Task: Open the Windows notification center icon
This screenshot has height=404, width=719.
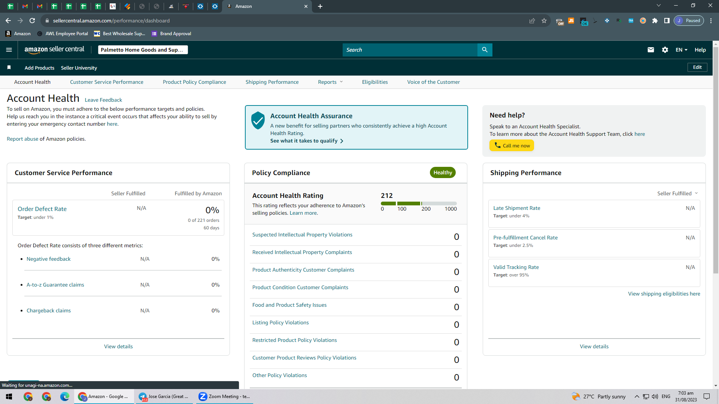Action: tap(707, 397)
